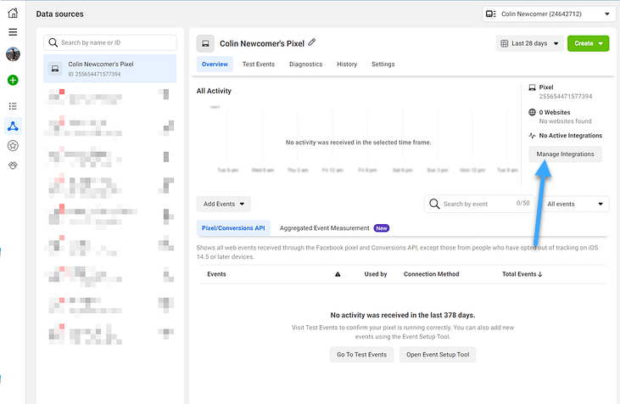Open the Colin Newcomer account selector

(x=549, y=14)
